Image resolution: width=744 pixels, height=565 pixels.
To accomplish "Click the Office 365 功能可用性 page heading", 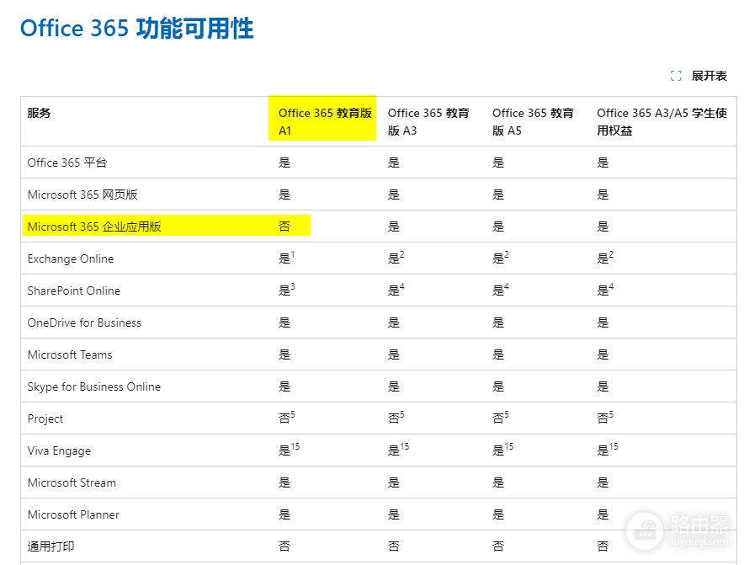I will point(136,29).
